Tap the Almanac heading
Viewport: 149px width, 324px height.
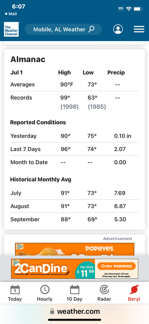tap(28, 59)
